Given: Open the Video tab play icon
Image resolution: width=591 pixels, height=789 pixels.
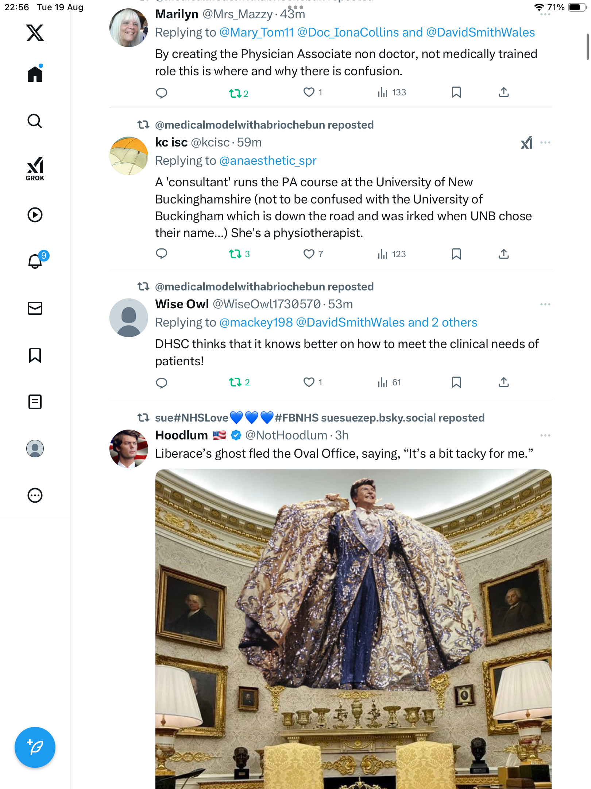Looking at the screenshot, I should click(x=35, y=215).
